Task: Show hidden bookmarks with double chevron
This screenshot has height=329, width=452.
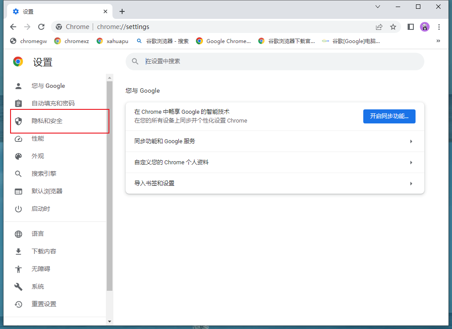Action: (x=438, y=41)
